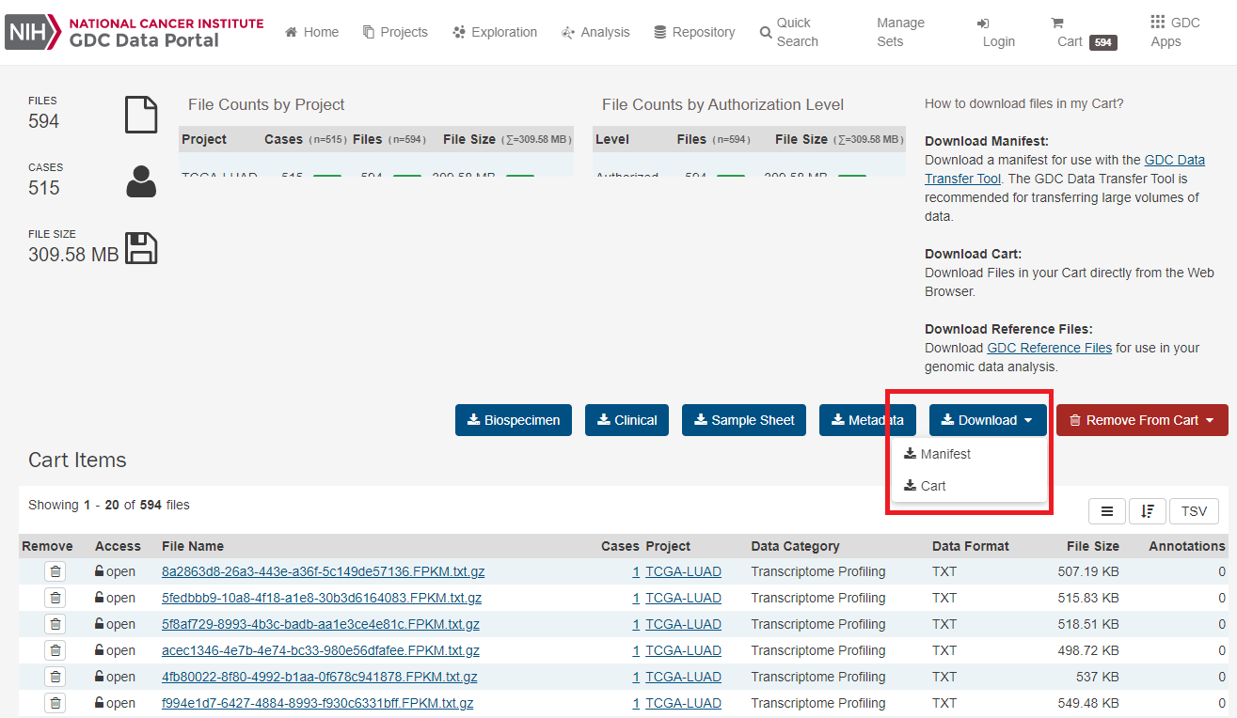Open file 5fedbbb9-10a8-4f18 FPKM.txt.gz

pos(322,598)
